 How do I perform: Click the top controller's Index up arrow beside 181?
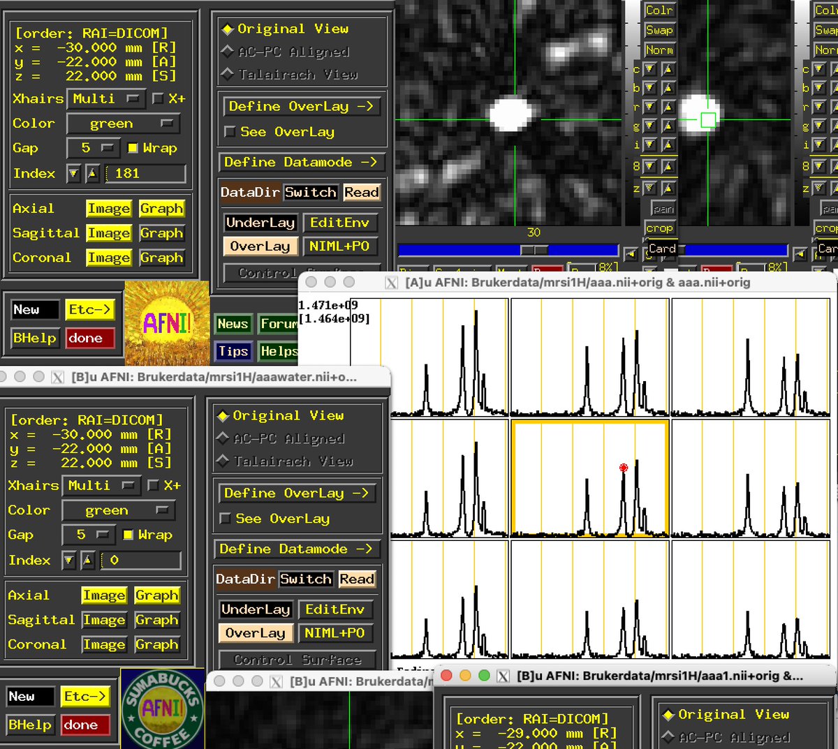coord(92,173)
